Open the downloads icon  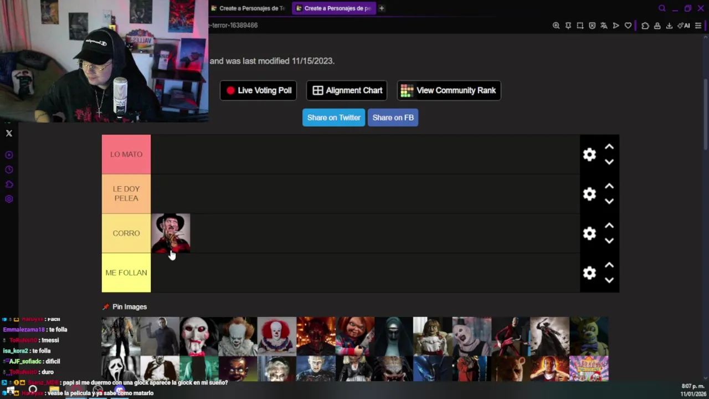(669, 25)
